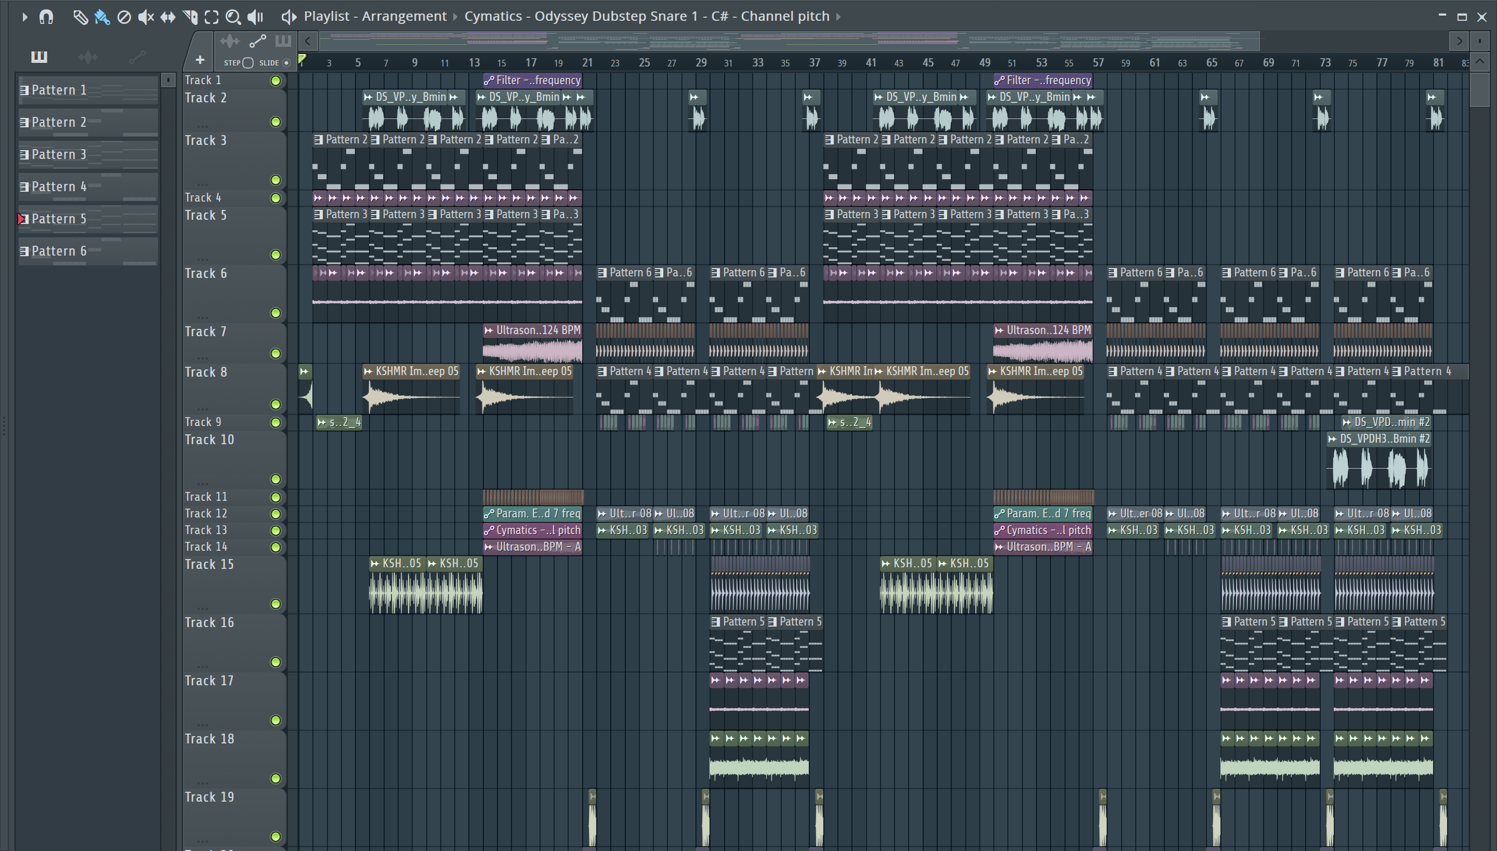
Task: Select first Filter frequency automation clip
Action: (x=533, y=81)
